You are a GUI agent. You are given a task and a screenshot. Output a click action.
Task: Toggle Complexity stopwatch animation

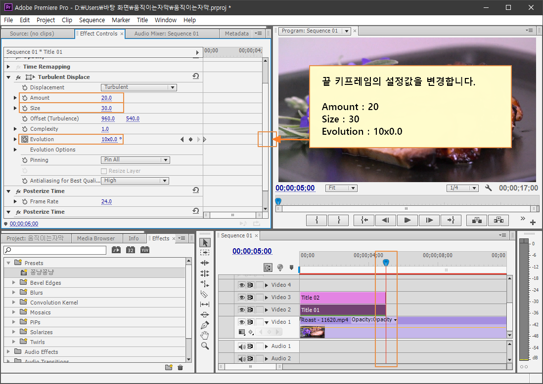click(25, 129)
